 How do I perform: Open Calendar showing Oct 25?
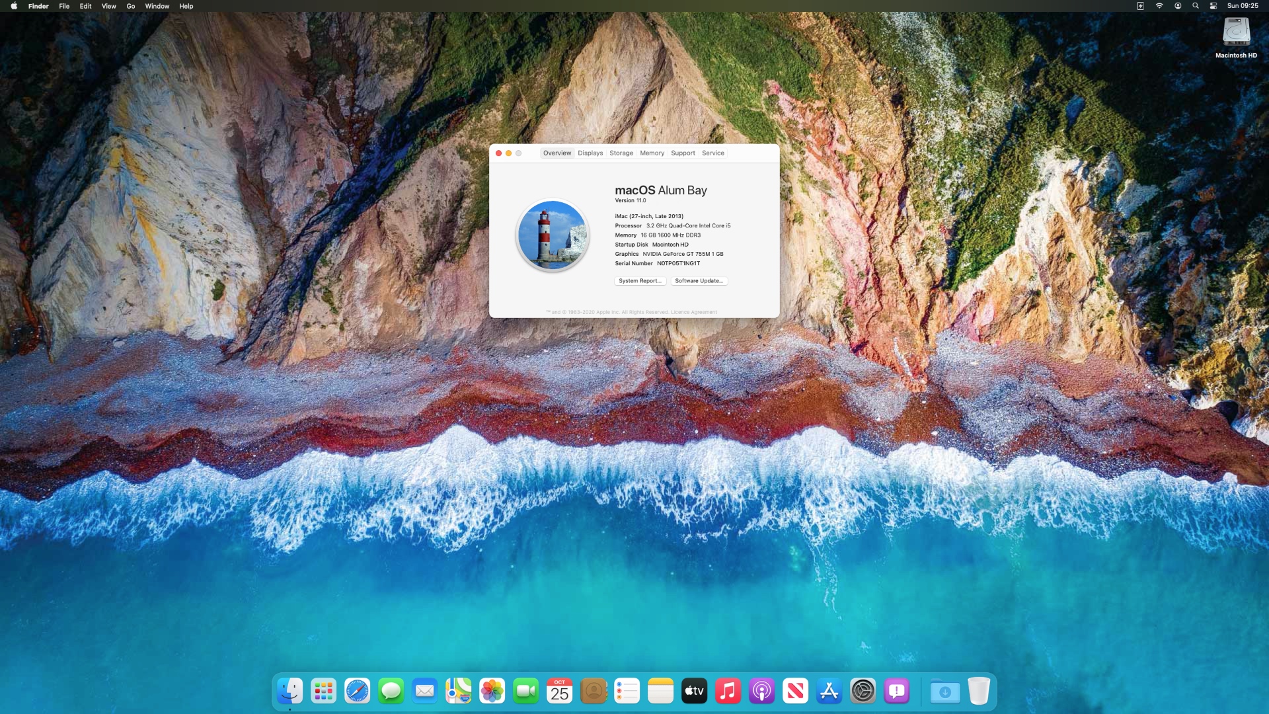point(559,692)
